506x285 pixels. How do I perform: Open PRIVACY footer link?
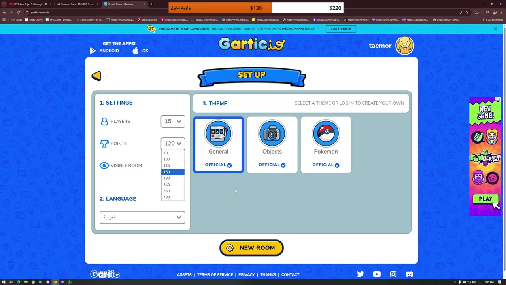(246, 274)
